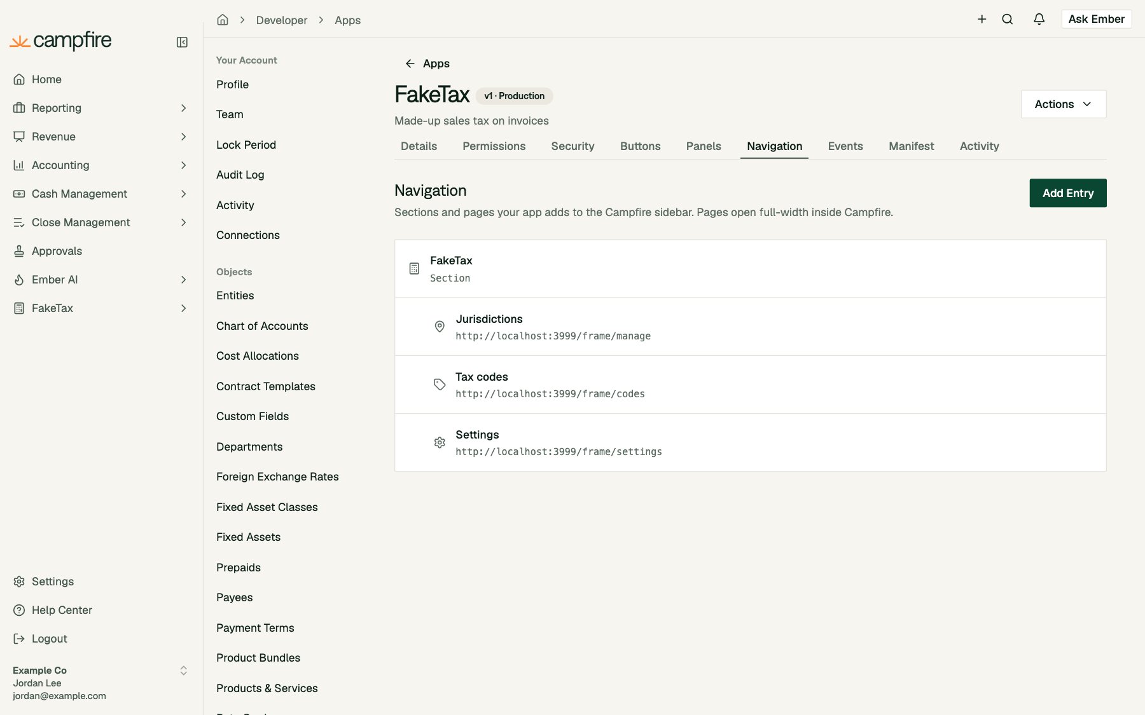Click the Approvals stamp icon
Image resolution: width=1145 pixels, height=715 pixels.
[19, 251]
